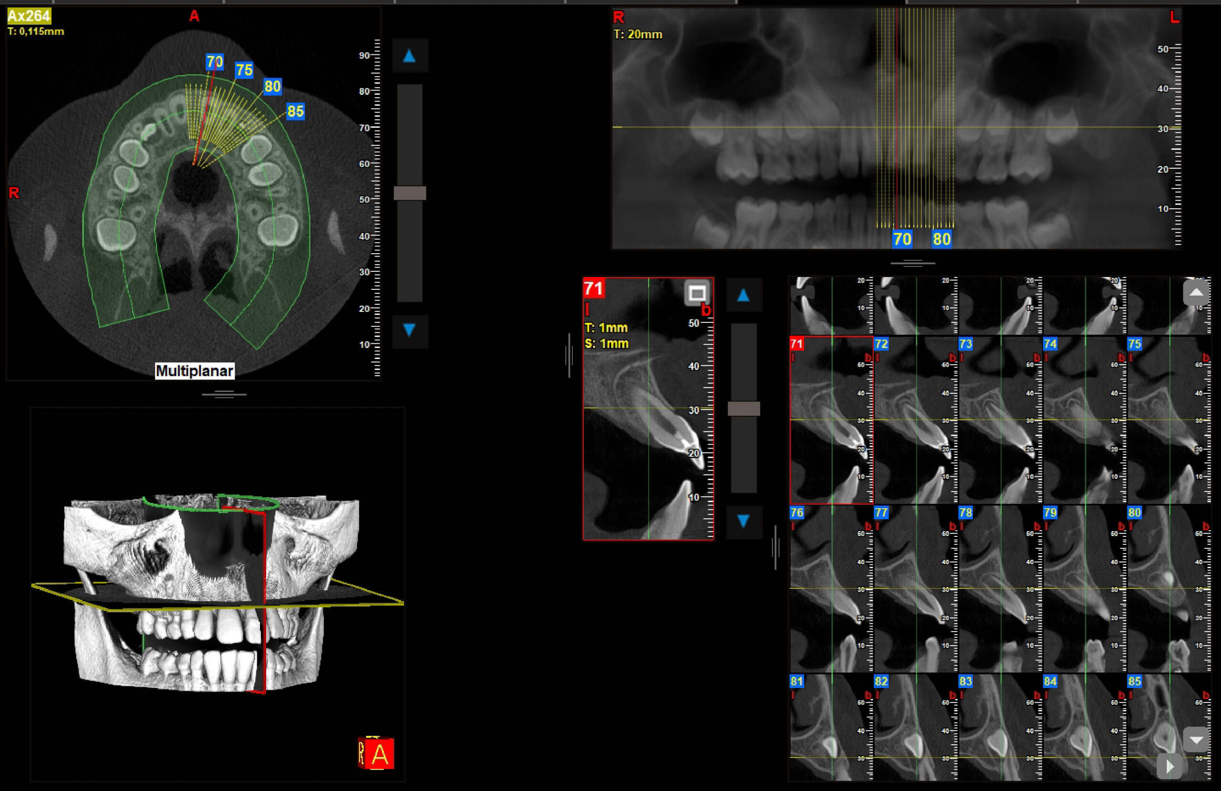The image size is (1221, 791).
Task: Click the axial view down arrow
Action: click(x=409, y=330)
